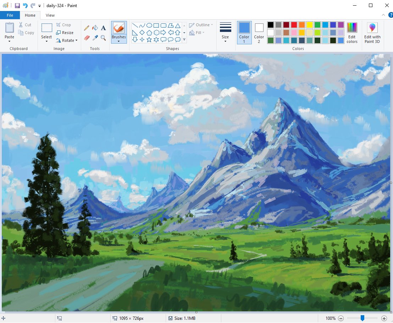Click the Save icon in title bar
The image size is (393, 323).
[x=17, y=6]
